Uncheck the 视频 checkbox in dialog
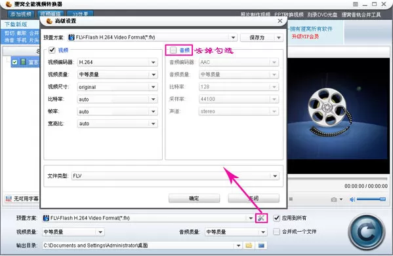The image size is (393, 256). pyautogui.click(x=52, y=50)
